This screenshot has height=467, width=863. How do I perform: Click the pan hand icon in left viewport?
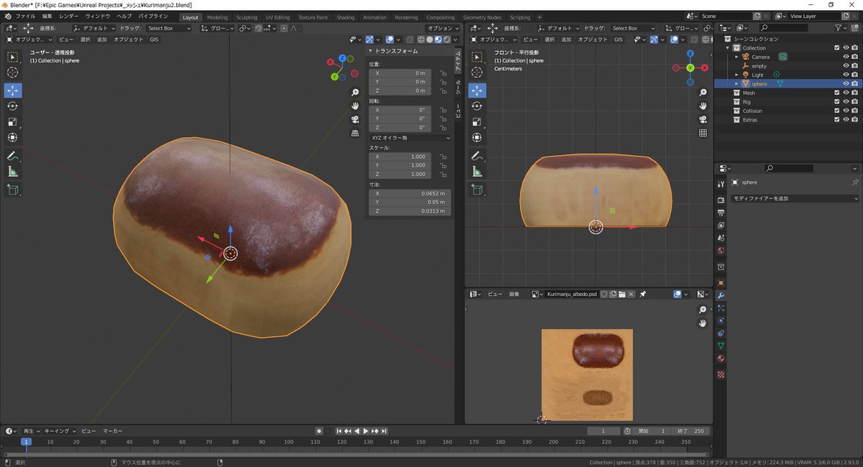coord(355,106)
